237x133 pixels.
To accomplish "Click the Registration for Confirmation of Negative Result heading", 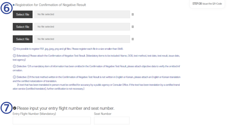I will pyautogui.click(x=50, y=5).
